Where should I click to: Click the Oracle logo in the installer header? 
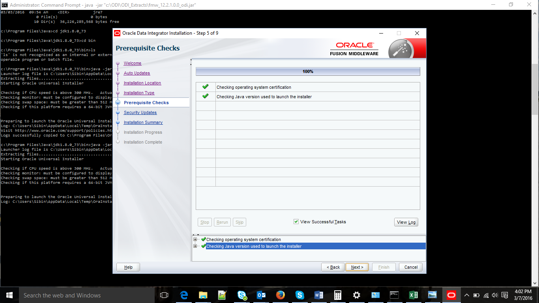[354, 46]
